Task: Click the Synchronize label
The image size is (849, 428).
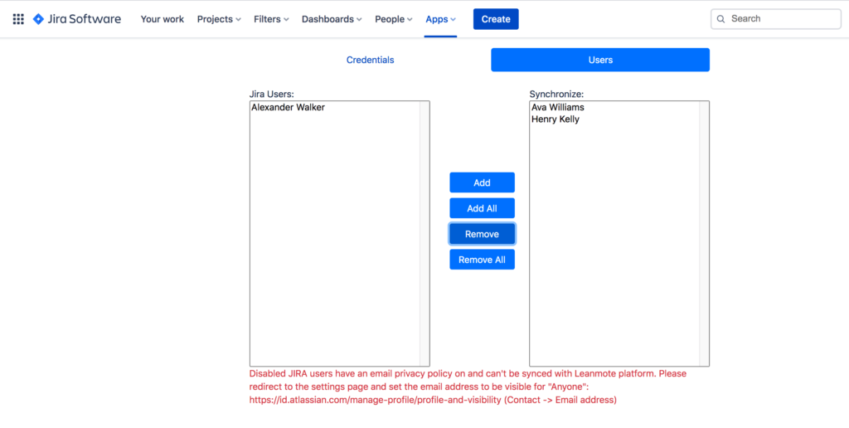Action: point(556,95)
